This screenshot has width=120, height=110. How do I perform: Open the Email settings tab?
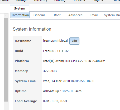[x=94, y=15]
